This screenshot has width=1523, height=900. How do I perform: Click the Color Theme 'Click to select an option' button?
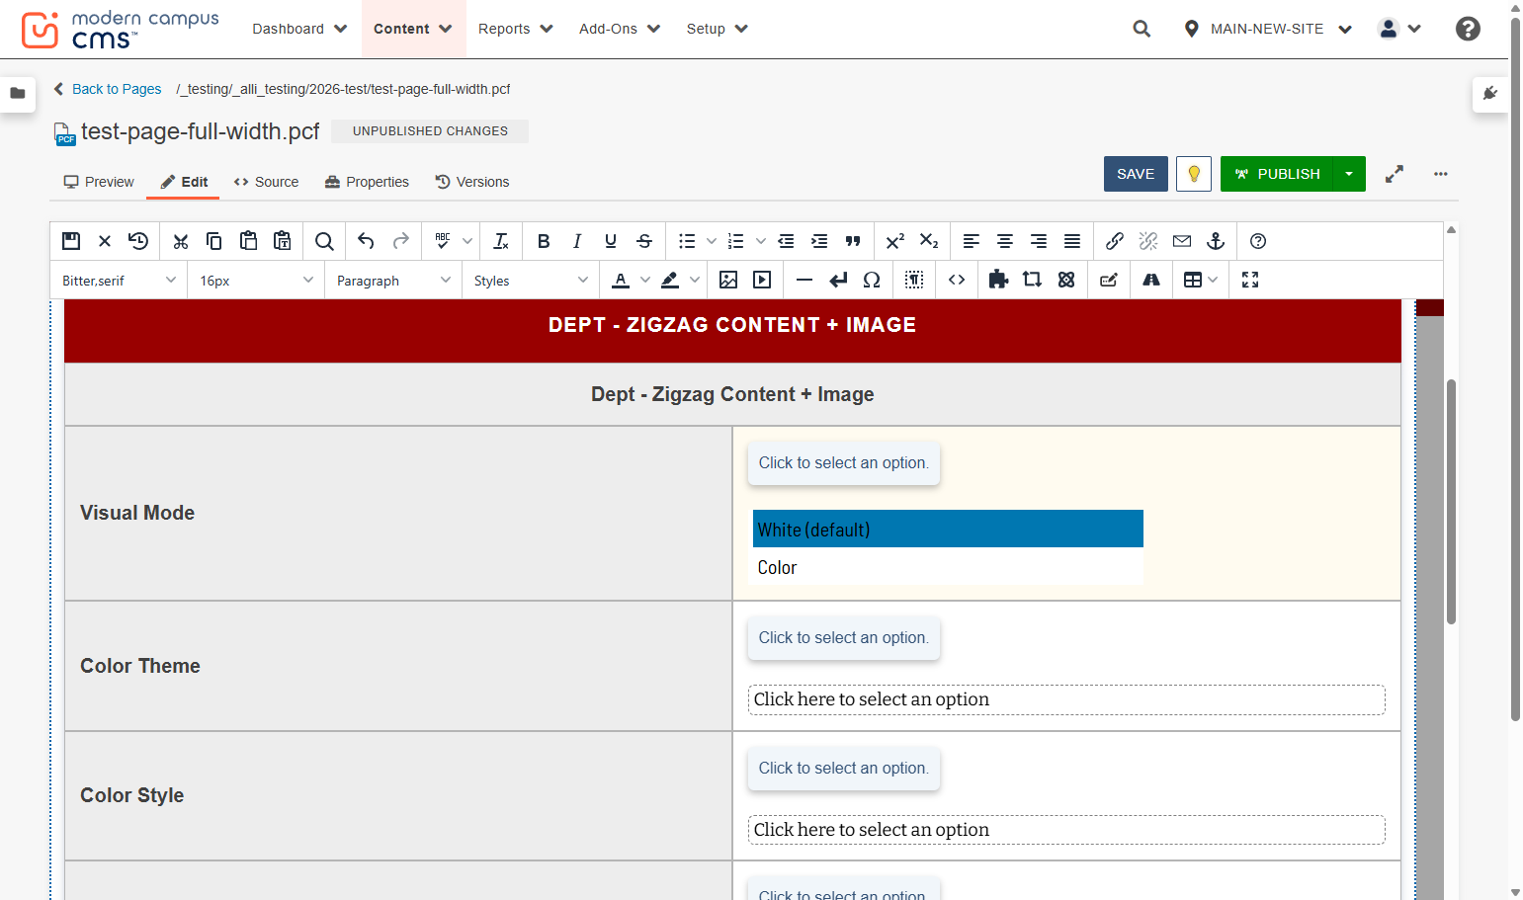click(x=844, y=638)
